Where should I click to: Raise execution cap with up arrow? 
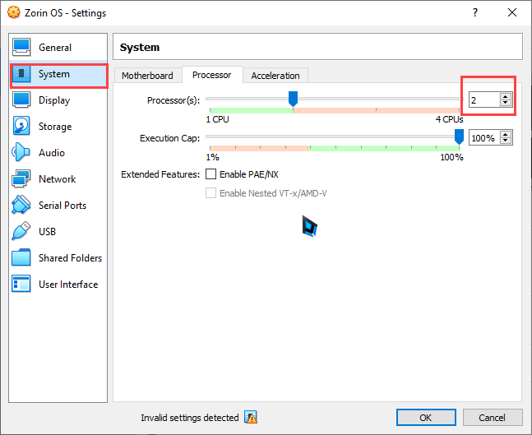tap(506, 134)
